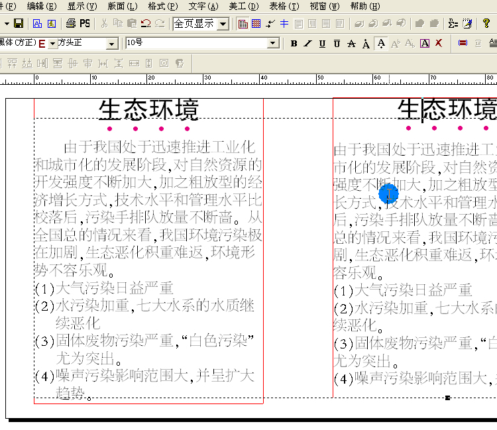Click the 生态环境 heading on left page

click(148, 109)
